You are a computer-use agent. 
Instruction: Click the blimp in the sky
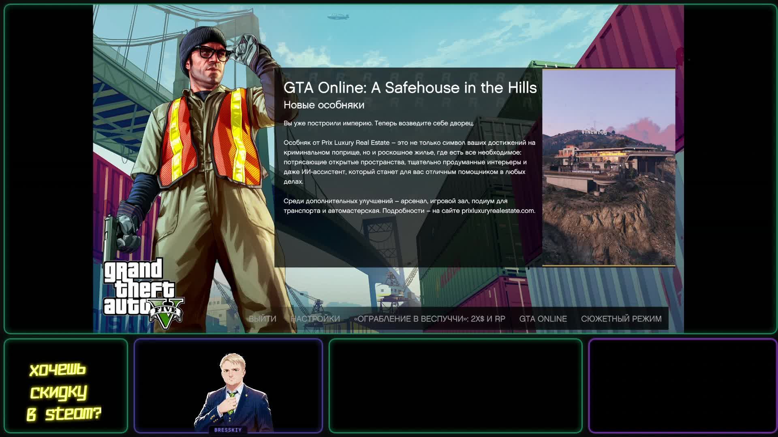[x=338, y=16]
